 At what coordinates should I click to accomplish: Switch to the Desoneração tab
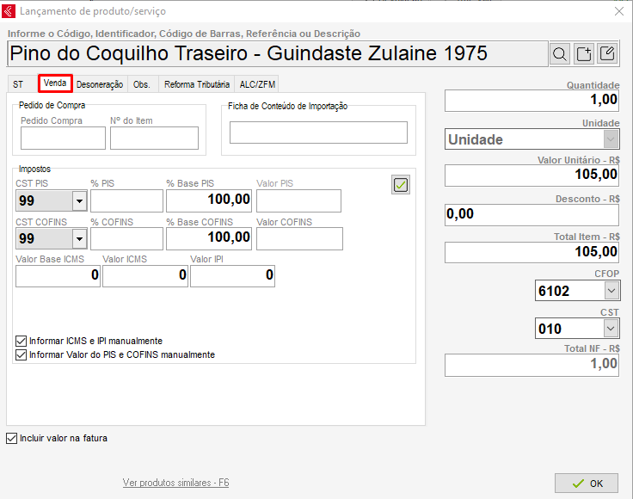coord(100,84)
